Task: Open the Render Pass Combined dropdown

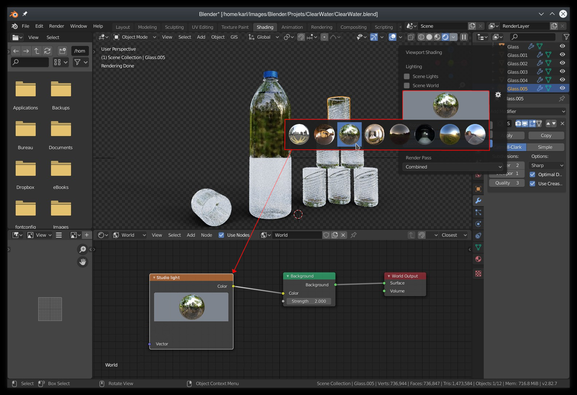Action: pyautogui.click(x=453, y=167)
